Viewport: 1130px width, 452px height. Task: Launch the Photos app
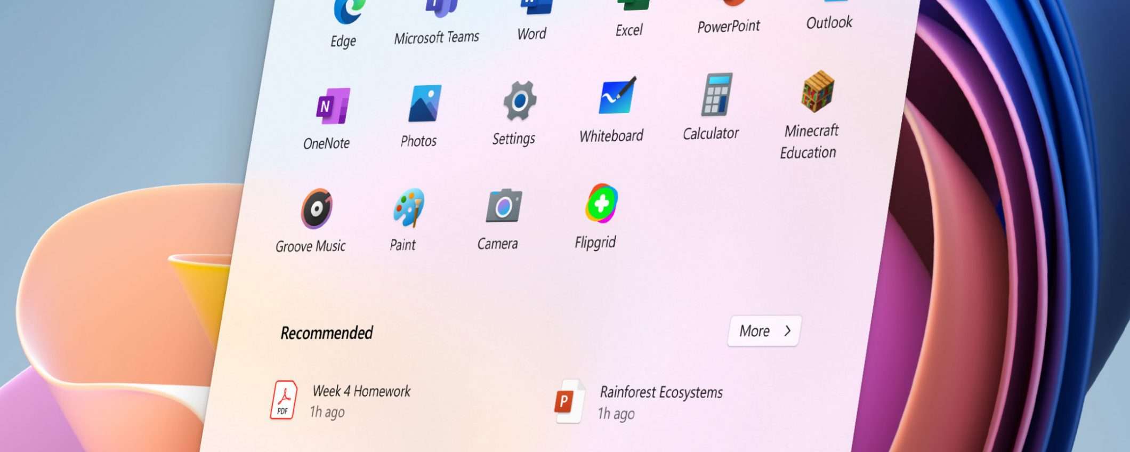click(421, 116)
